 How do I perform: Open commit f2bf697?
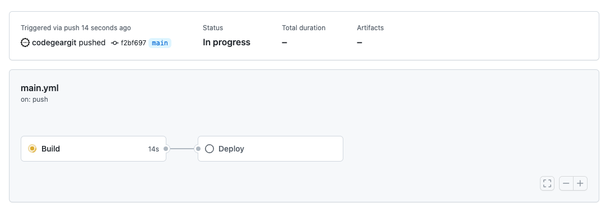(x=133, y=43)
